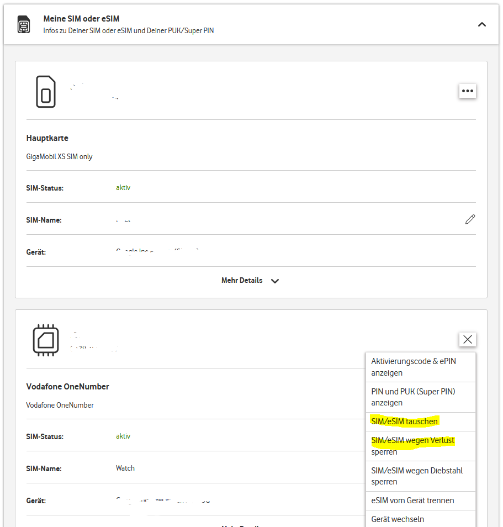The height and width of the screenshot is (527, 503).
Task: Expand Mehr Details of the Hauptkarte
Action: coord(242,281)
